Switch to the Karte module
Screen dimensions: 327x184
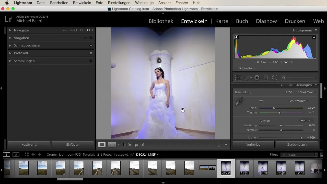(x=222, y=21)
